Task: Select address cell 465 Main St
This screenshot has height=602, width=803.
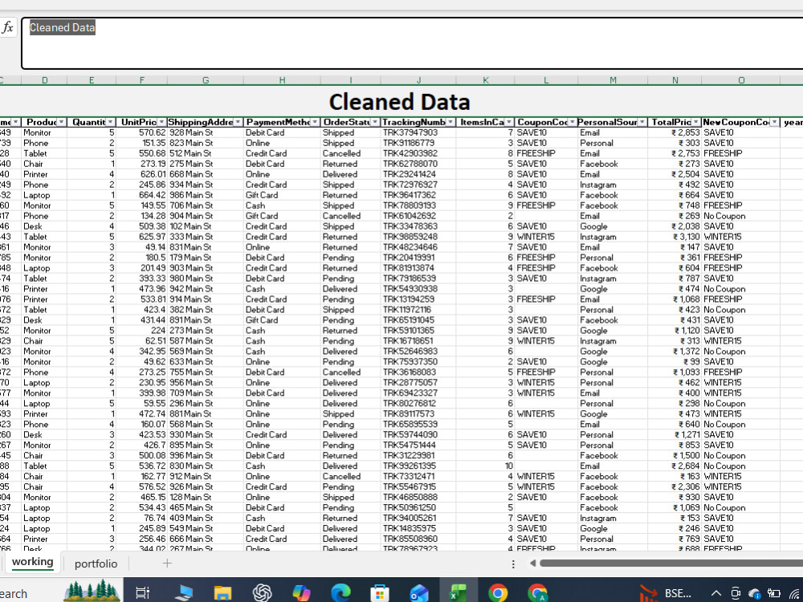Action: [206, 508]
